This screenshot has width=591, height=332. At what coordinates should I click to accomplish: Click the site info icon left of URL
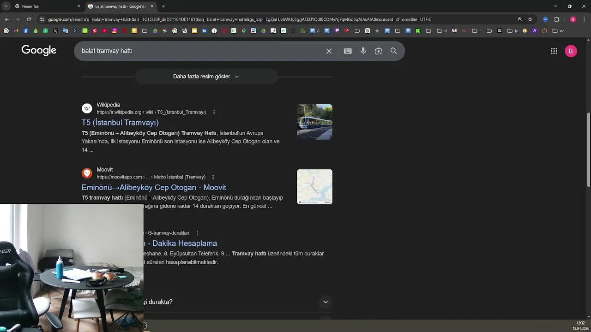[42, 19]
